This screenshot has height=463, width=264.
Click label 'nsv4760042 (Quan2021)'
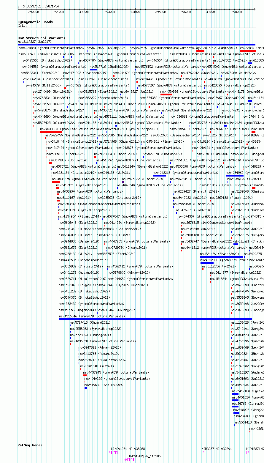[200, 73]
